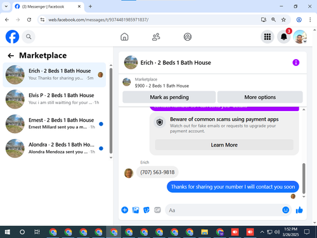
Task: Select the (707) 563-9818 message bubble
Action: point(157,172)
